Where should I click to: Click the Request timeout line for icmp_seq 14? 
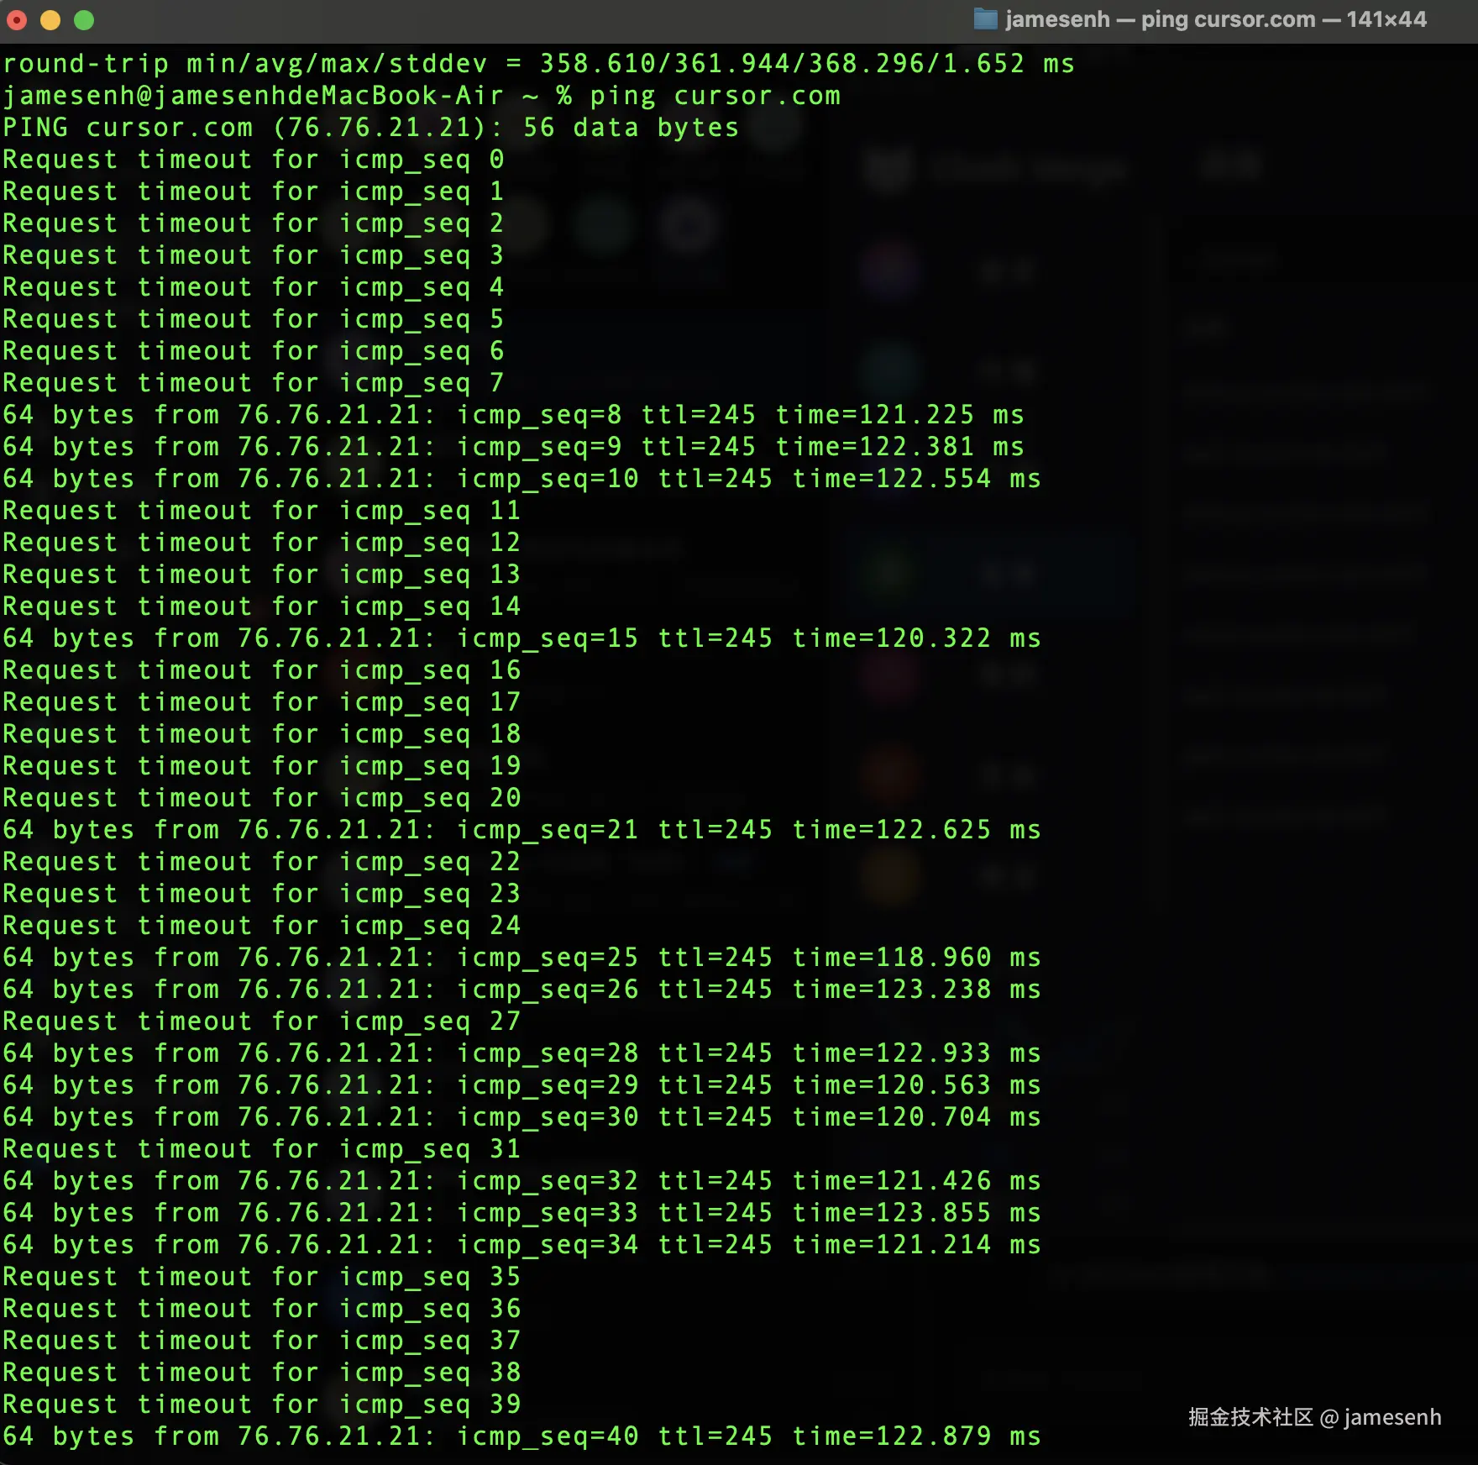click(x=260, y=606)
